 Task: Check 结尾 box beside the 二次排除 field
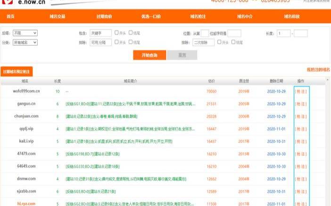[233, 42]
